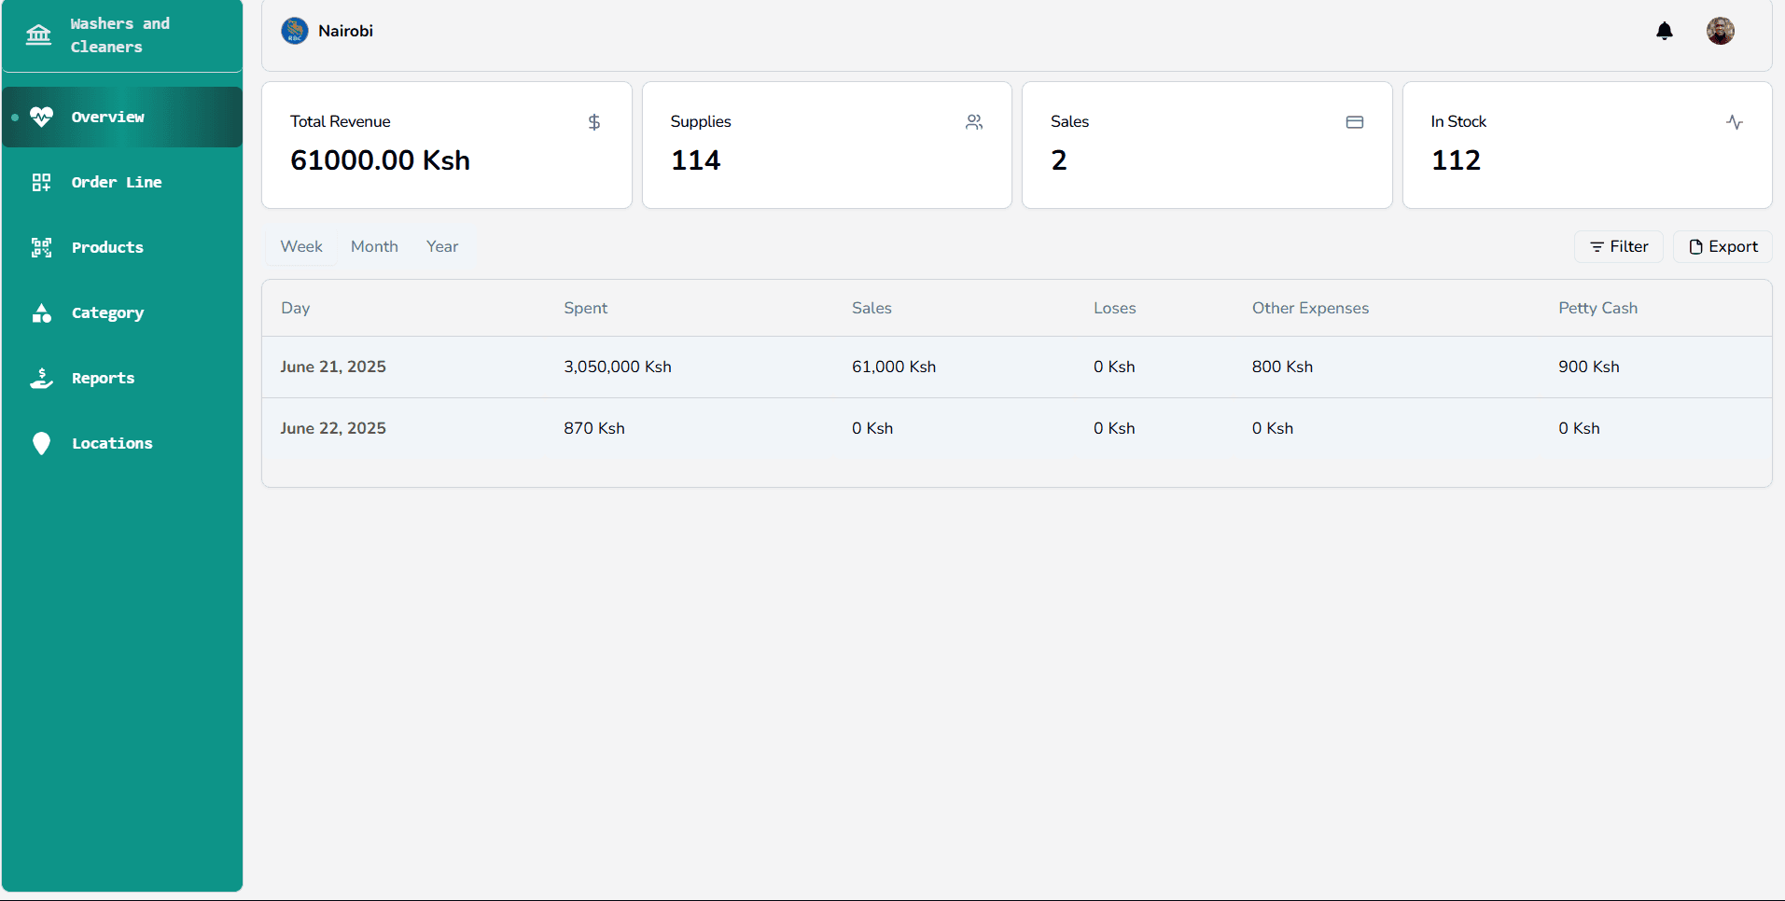This screenshot has width=1785, height=901.
Task: Go to Order Line page
Action: [x=122, y=182]
